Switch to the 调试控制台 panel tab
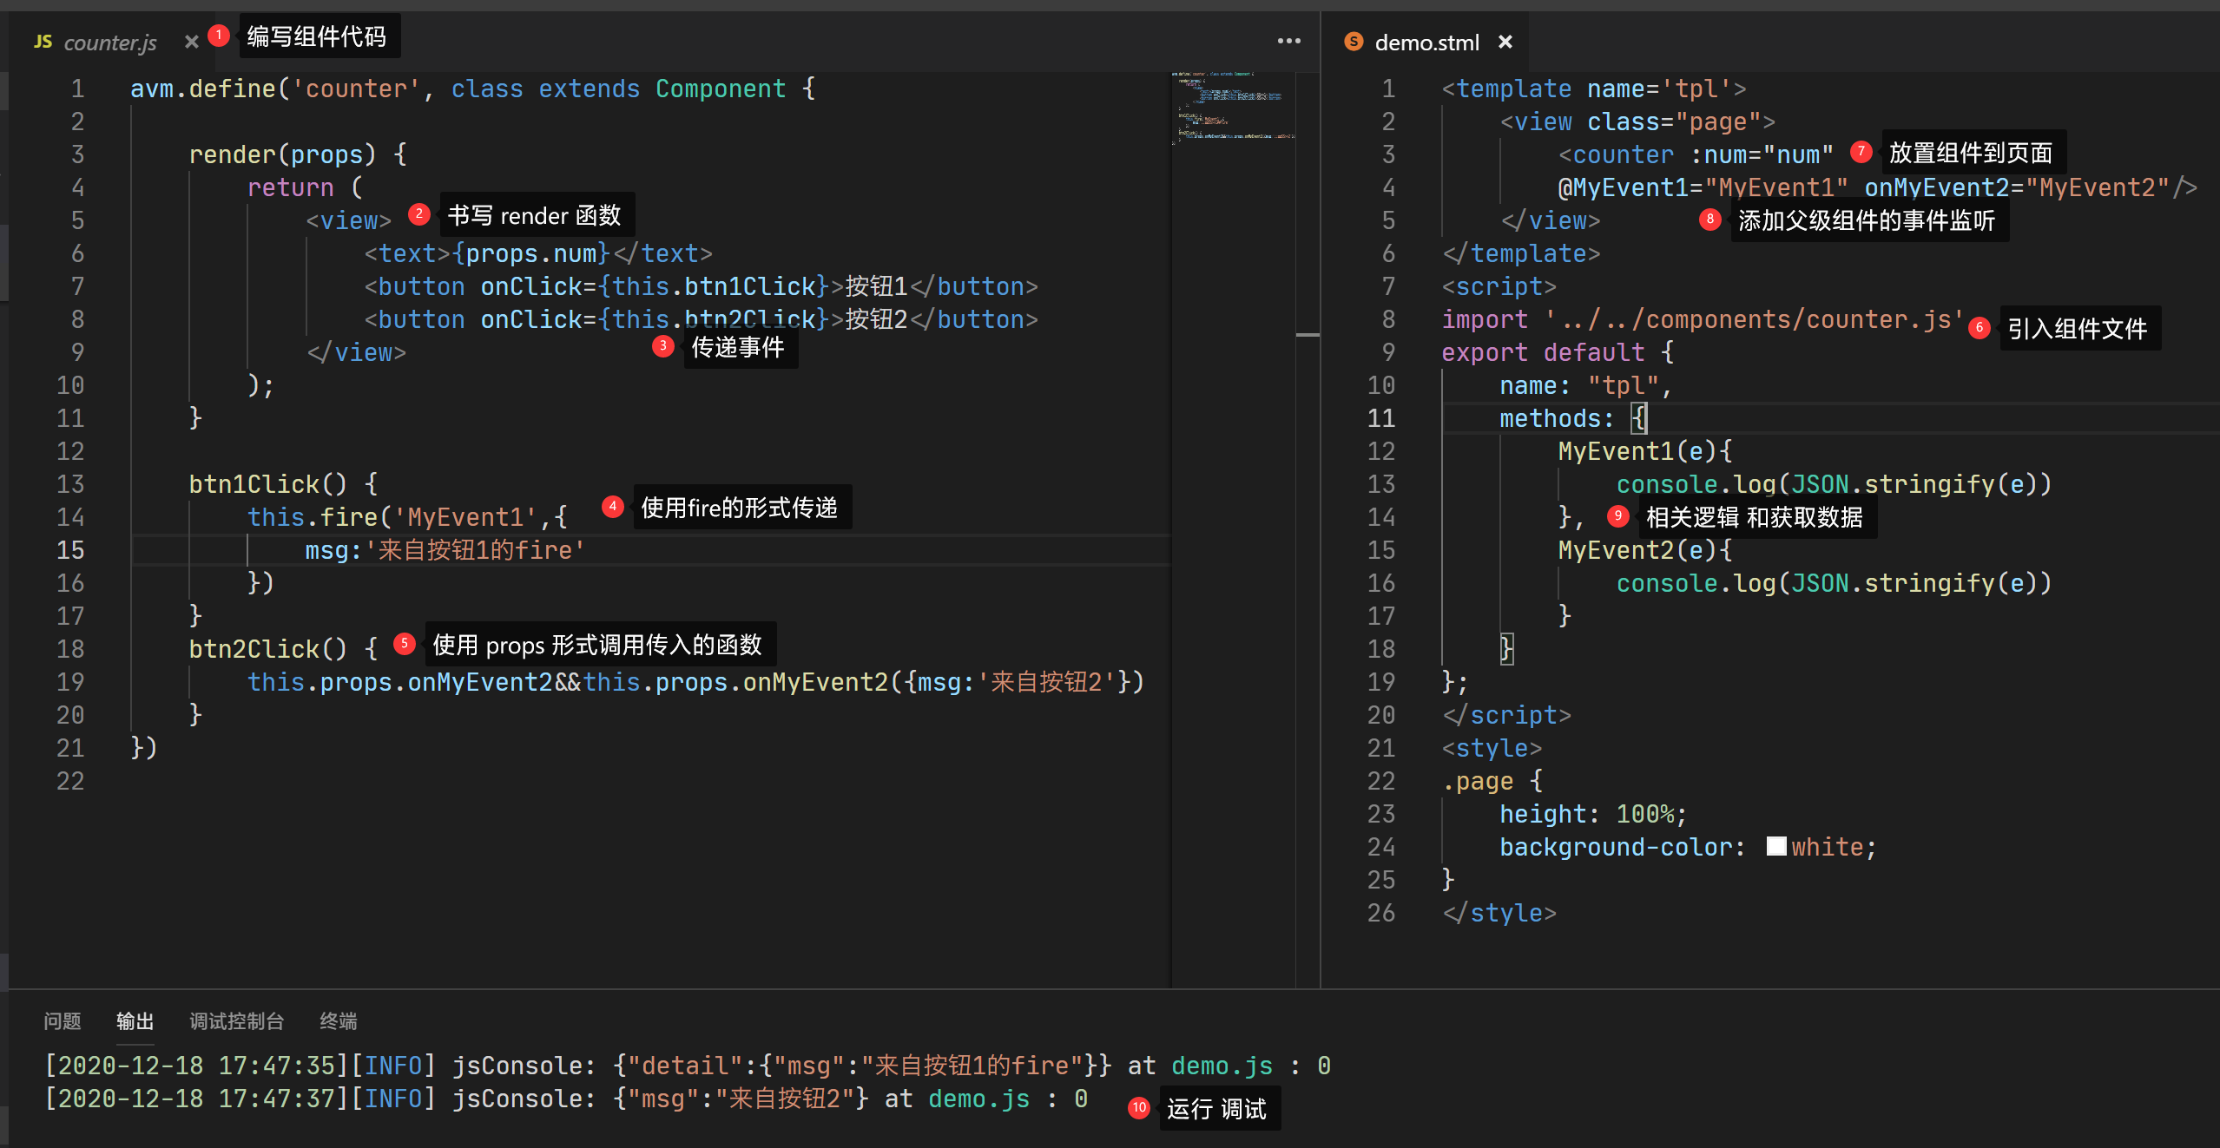 coord(236,1021)
